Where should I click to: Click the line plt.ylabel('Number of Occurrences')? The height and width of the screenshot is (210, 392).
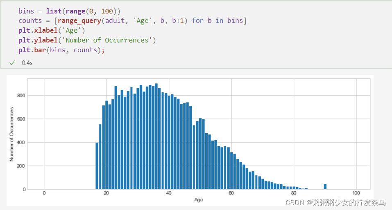pyautogui.click(x=87, y=40)
